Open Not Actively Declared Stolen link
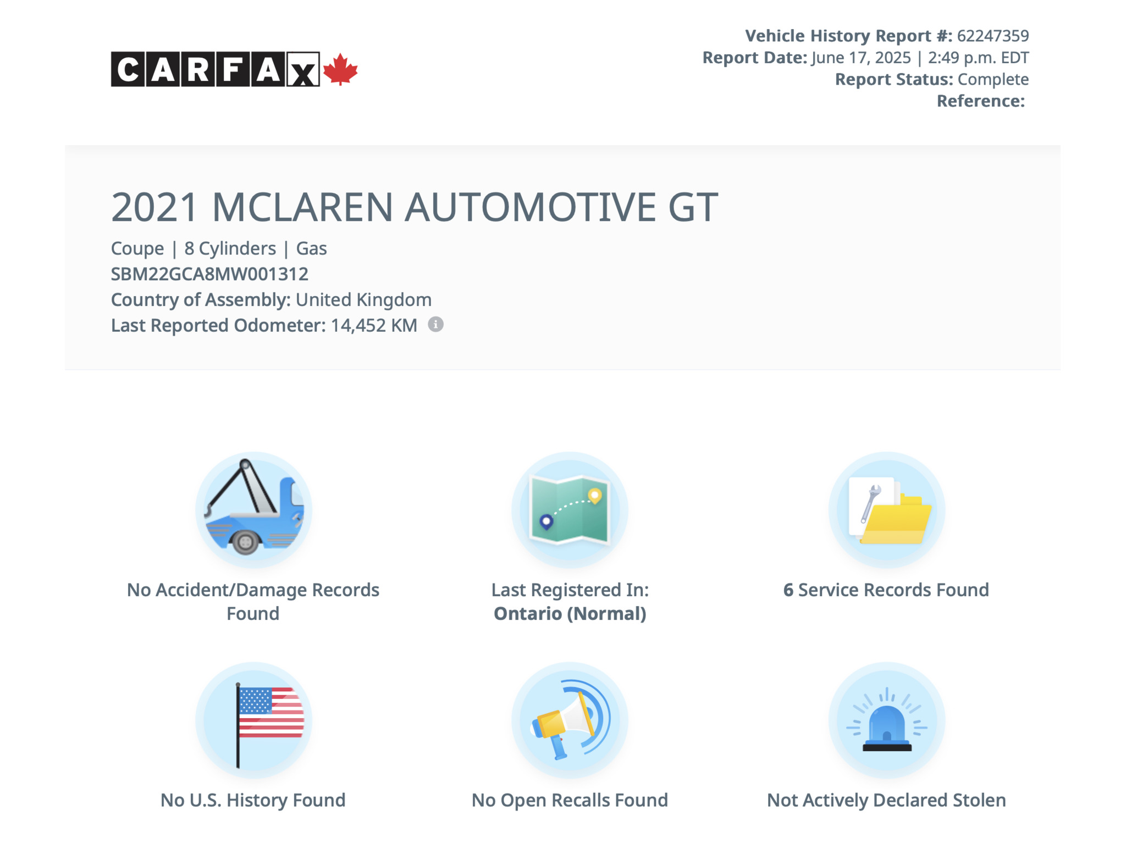Image resolution: width=1126 pixels, height=844 pixels. click(x=886, y=800)
